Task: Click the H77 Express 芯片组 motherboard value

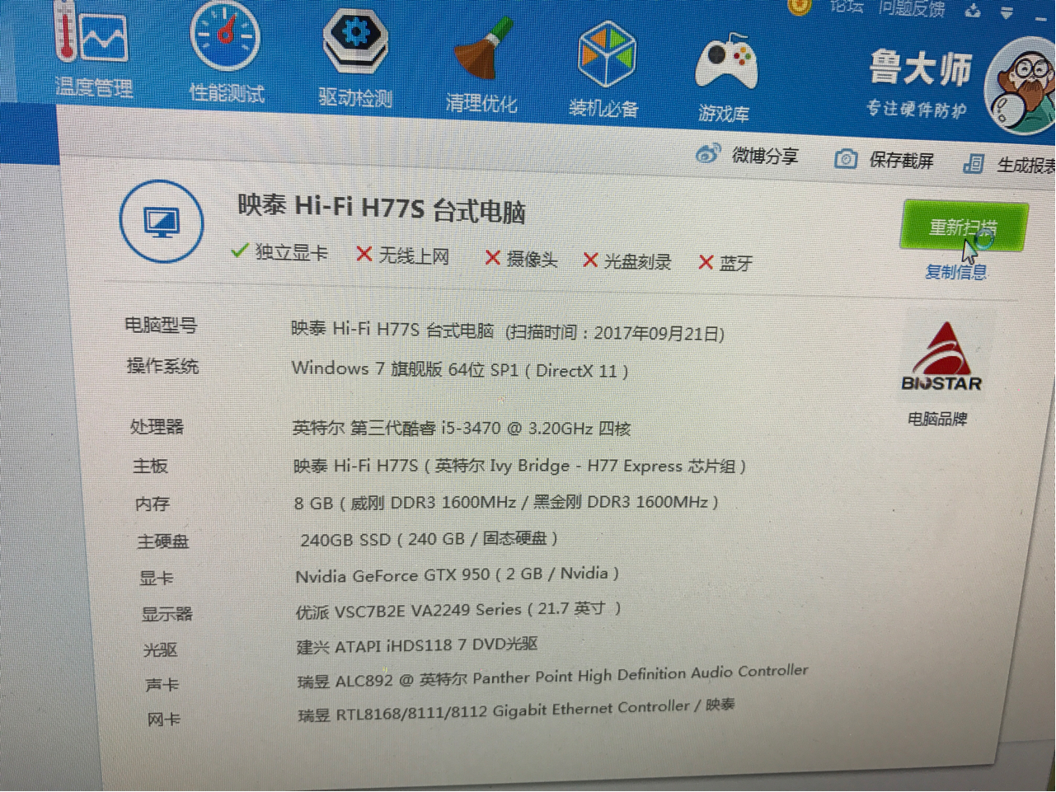Action: coord(520,466)
